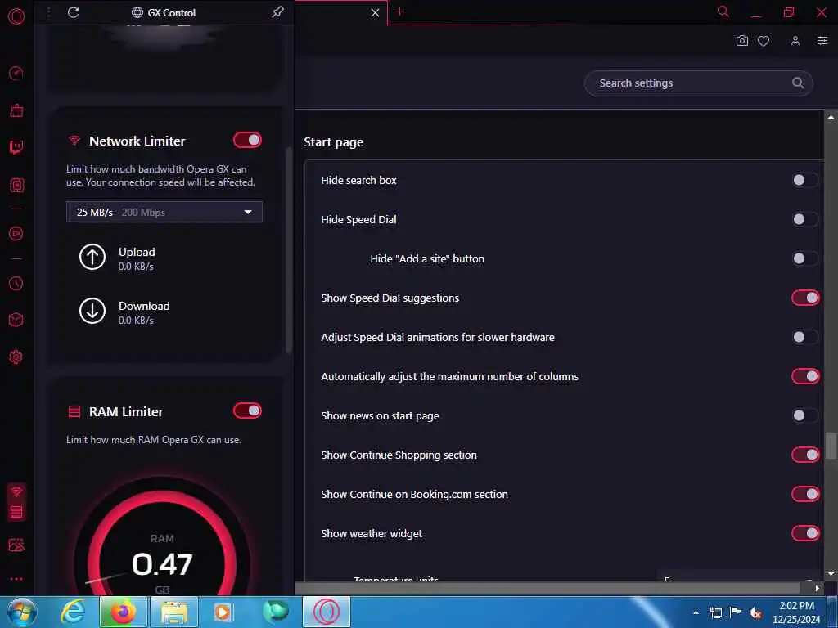Click the GX Control panel scrollbar
This screenshot has height=628, width=838.
[289, 250]
